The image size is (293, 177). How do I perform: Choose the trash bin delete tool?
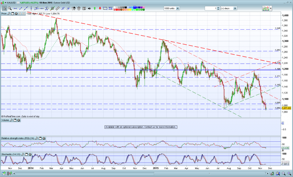[x=79, y=8]
